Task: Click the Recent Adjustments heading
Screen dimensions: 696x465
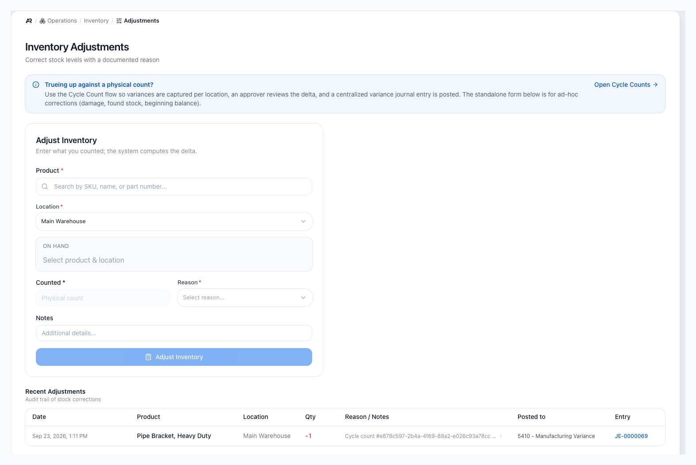Action: 55,391
